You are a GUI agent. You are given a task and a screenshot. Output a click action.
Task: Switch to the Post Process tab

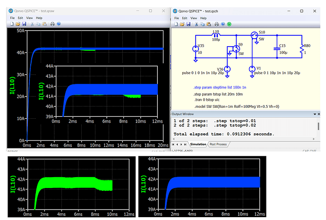[x=218, y=144]
